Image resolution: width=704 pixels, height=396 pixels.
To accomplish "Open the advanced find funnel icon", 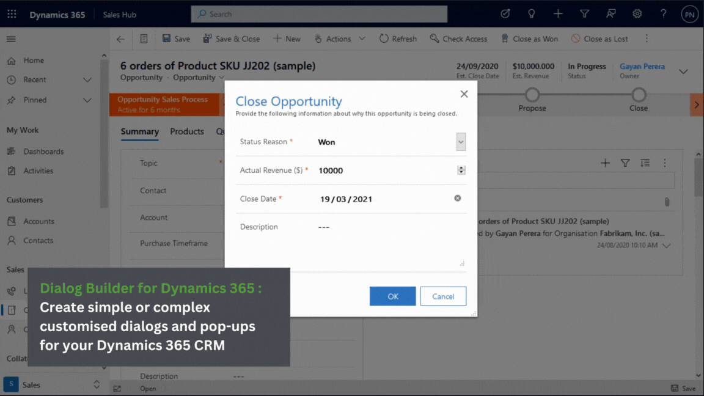I will [x=584, y=14].
